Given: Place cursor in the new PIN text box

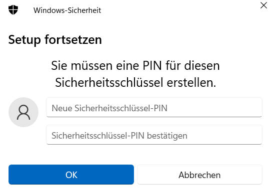Looking at the screenshot, I should (x=154, y=107).
